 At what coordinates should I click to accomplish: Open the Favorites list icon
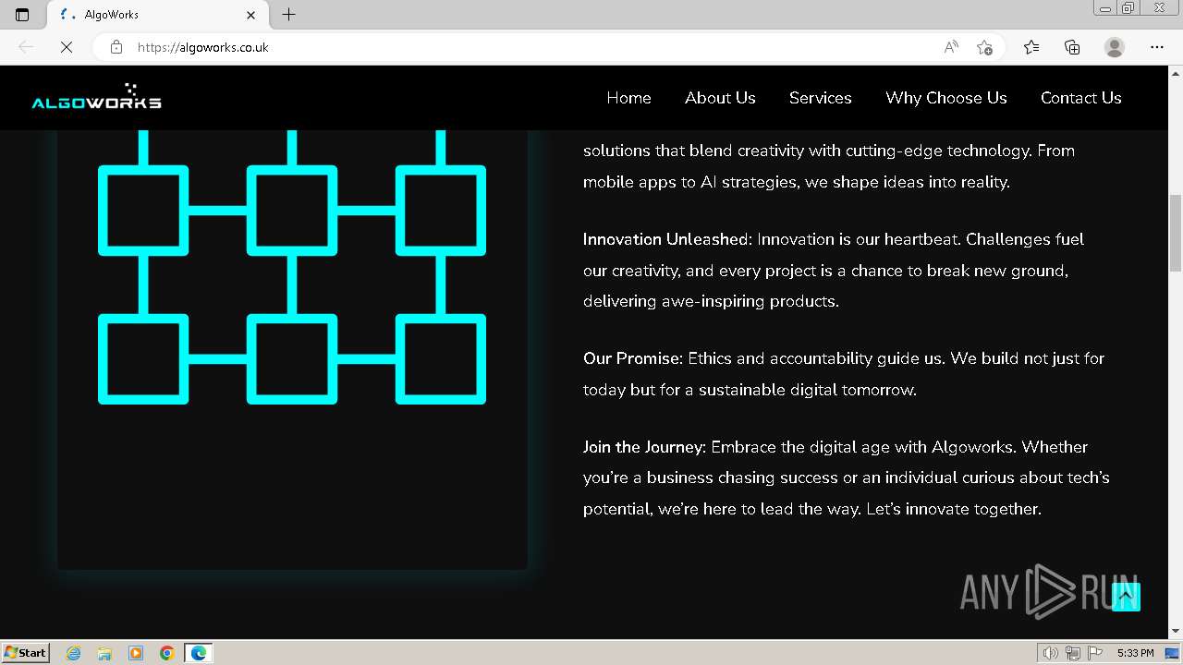click(1031, 47)
